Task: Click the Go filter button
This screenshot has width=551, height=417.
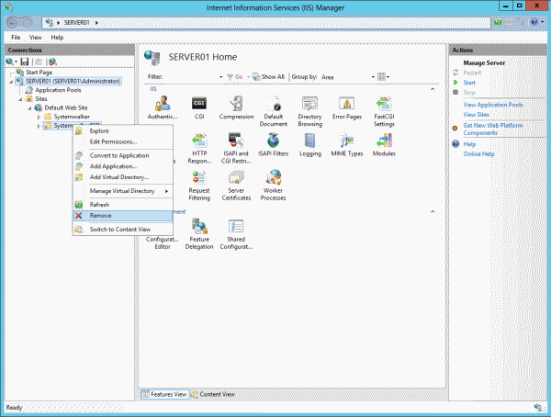Action: coord(235,76)
